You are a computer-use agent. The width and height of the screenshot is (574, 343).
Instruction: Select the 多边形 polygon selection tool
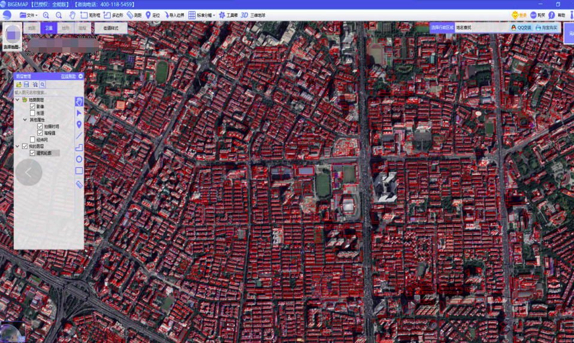click(x=113, y=15)
